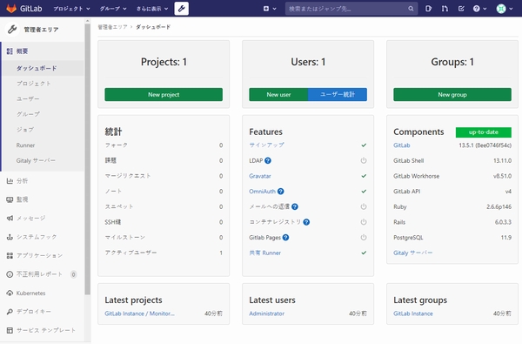
Task: Click the Kubernetes icon in sidebar
Action: coord(10,293)
